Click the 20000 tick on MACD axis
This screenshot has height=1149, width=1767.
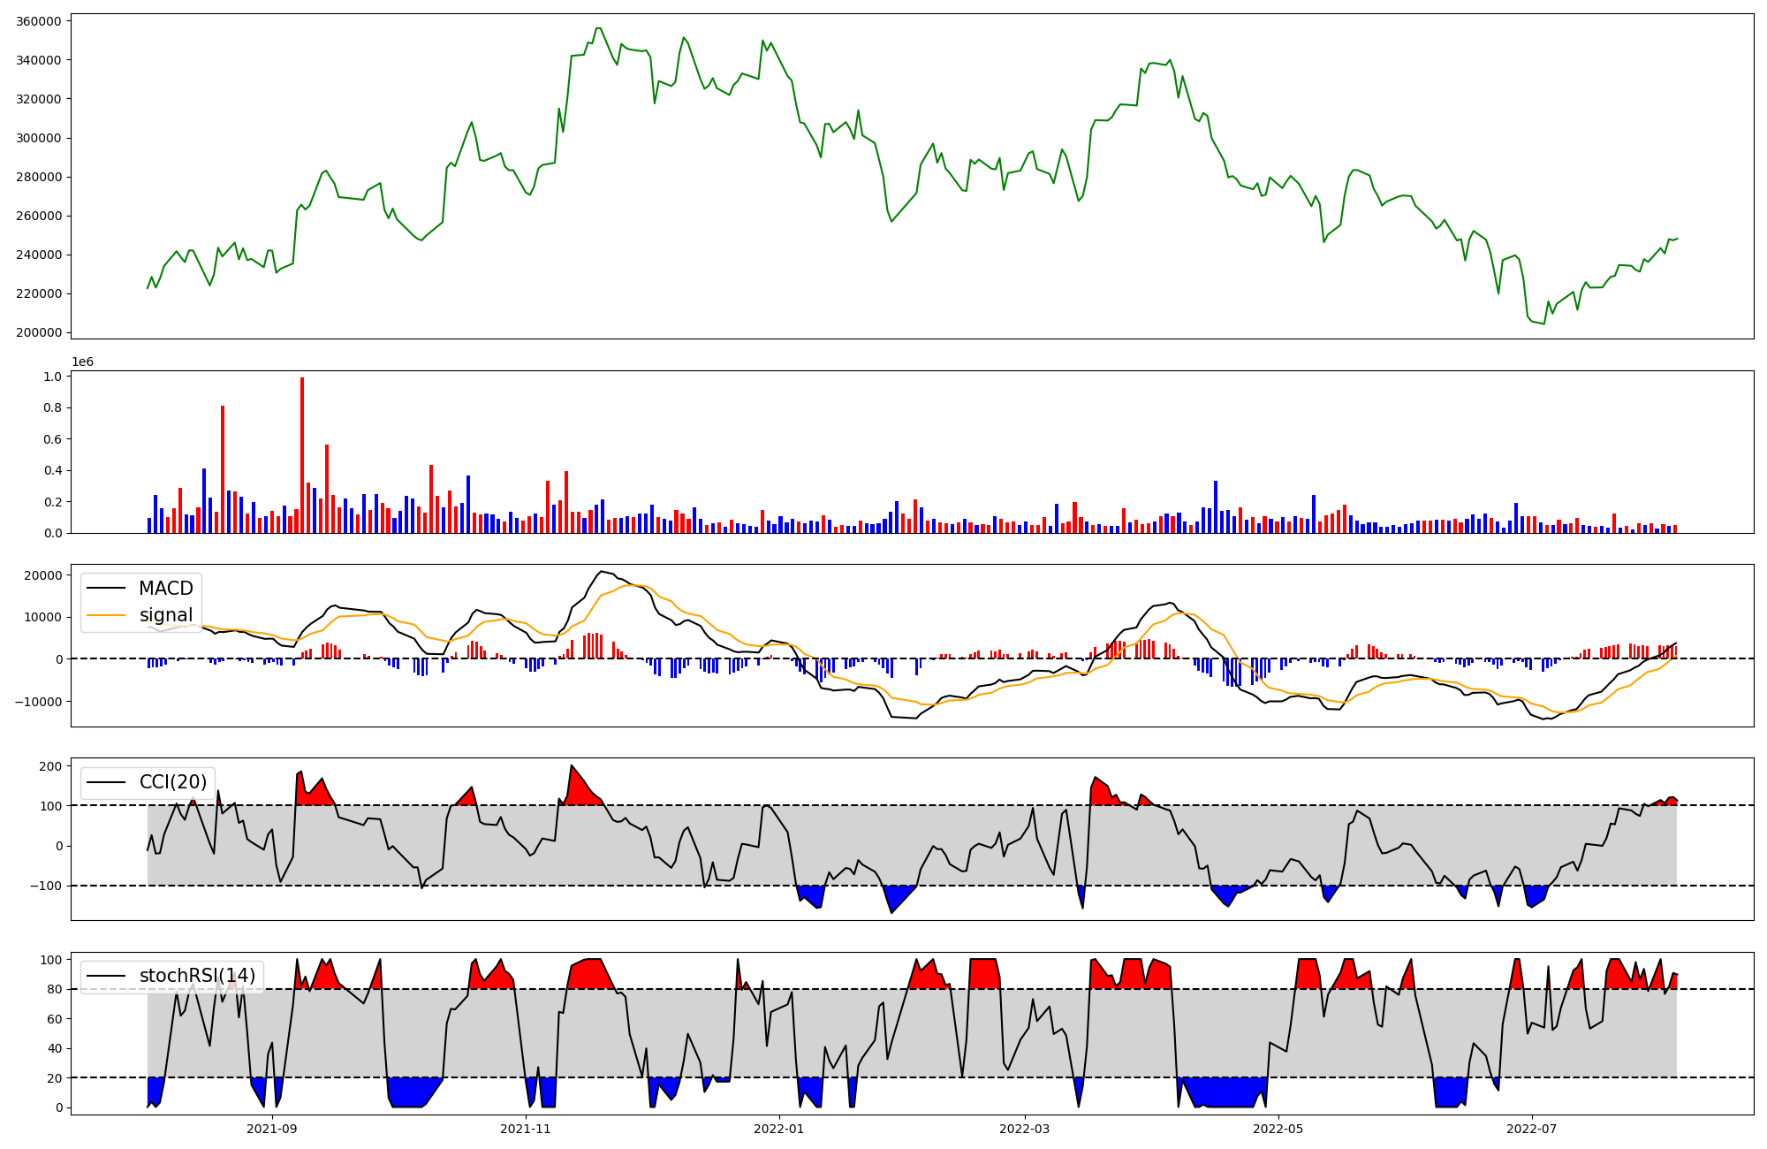[42, 575]
